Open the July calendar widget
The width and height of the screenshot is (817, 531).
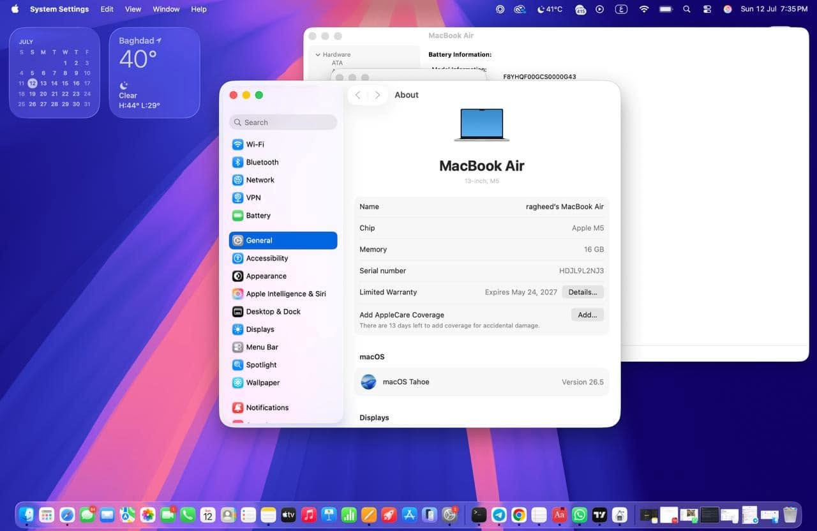(54, 73)
